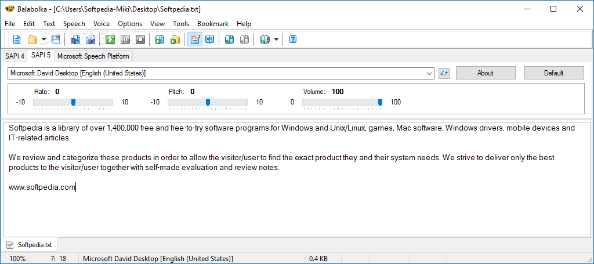Viewport: 594px width, 264px height.
Task: Click the refresh voice list icon
Action: pos(444,73)
